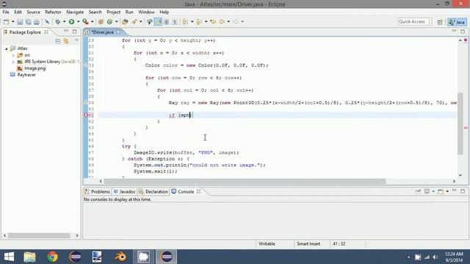Screen dimensions: 470x264
Task: Open the dropdown beside the New Class icon
Action: click(117, 21)
